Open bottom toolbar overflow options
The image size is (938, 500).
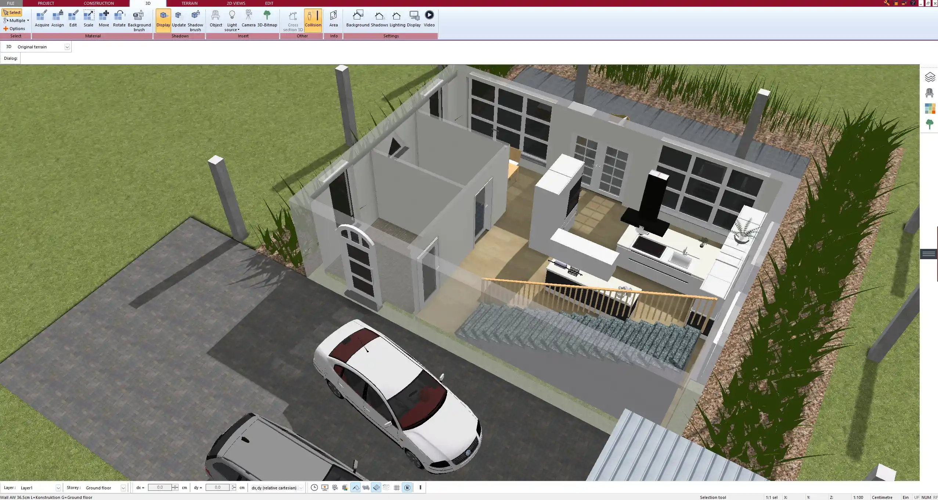421,488
